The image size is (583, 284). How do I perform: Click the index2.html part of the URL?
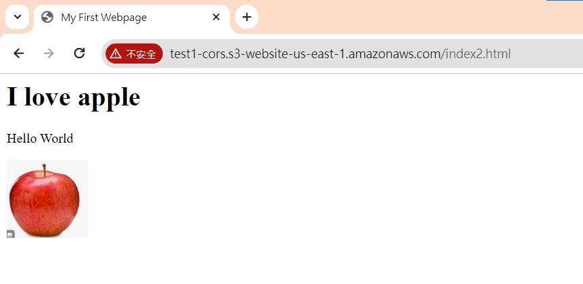(x=478, y=54)
